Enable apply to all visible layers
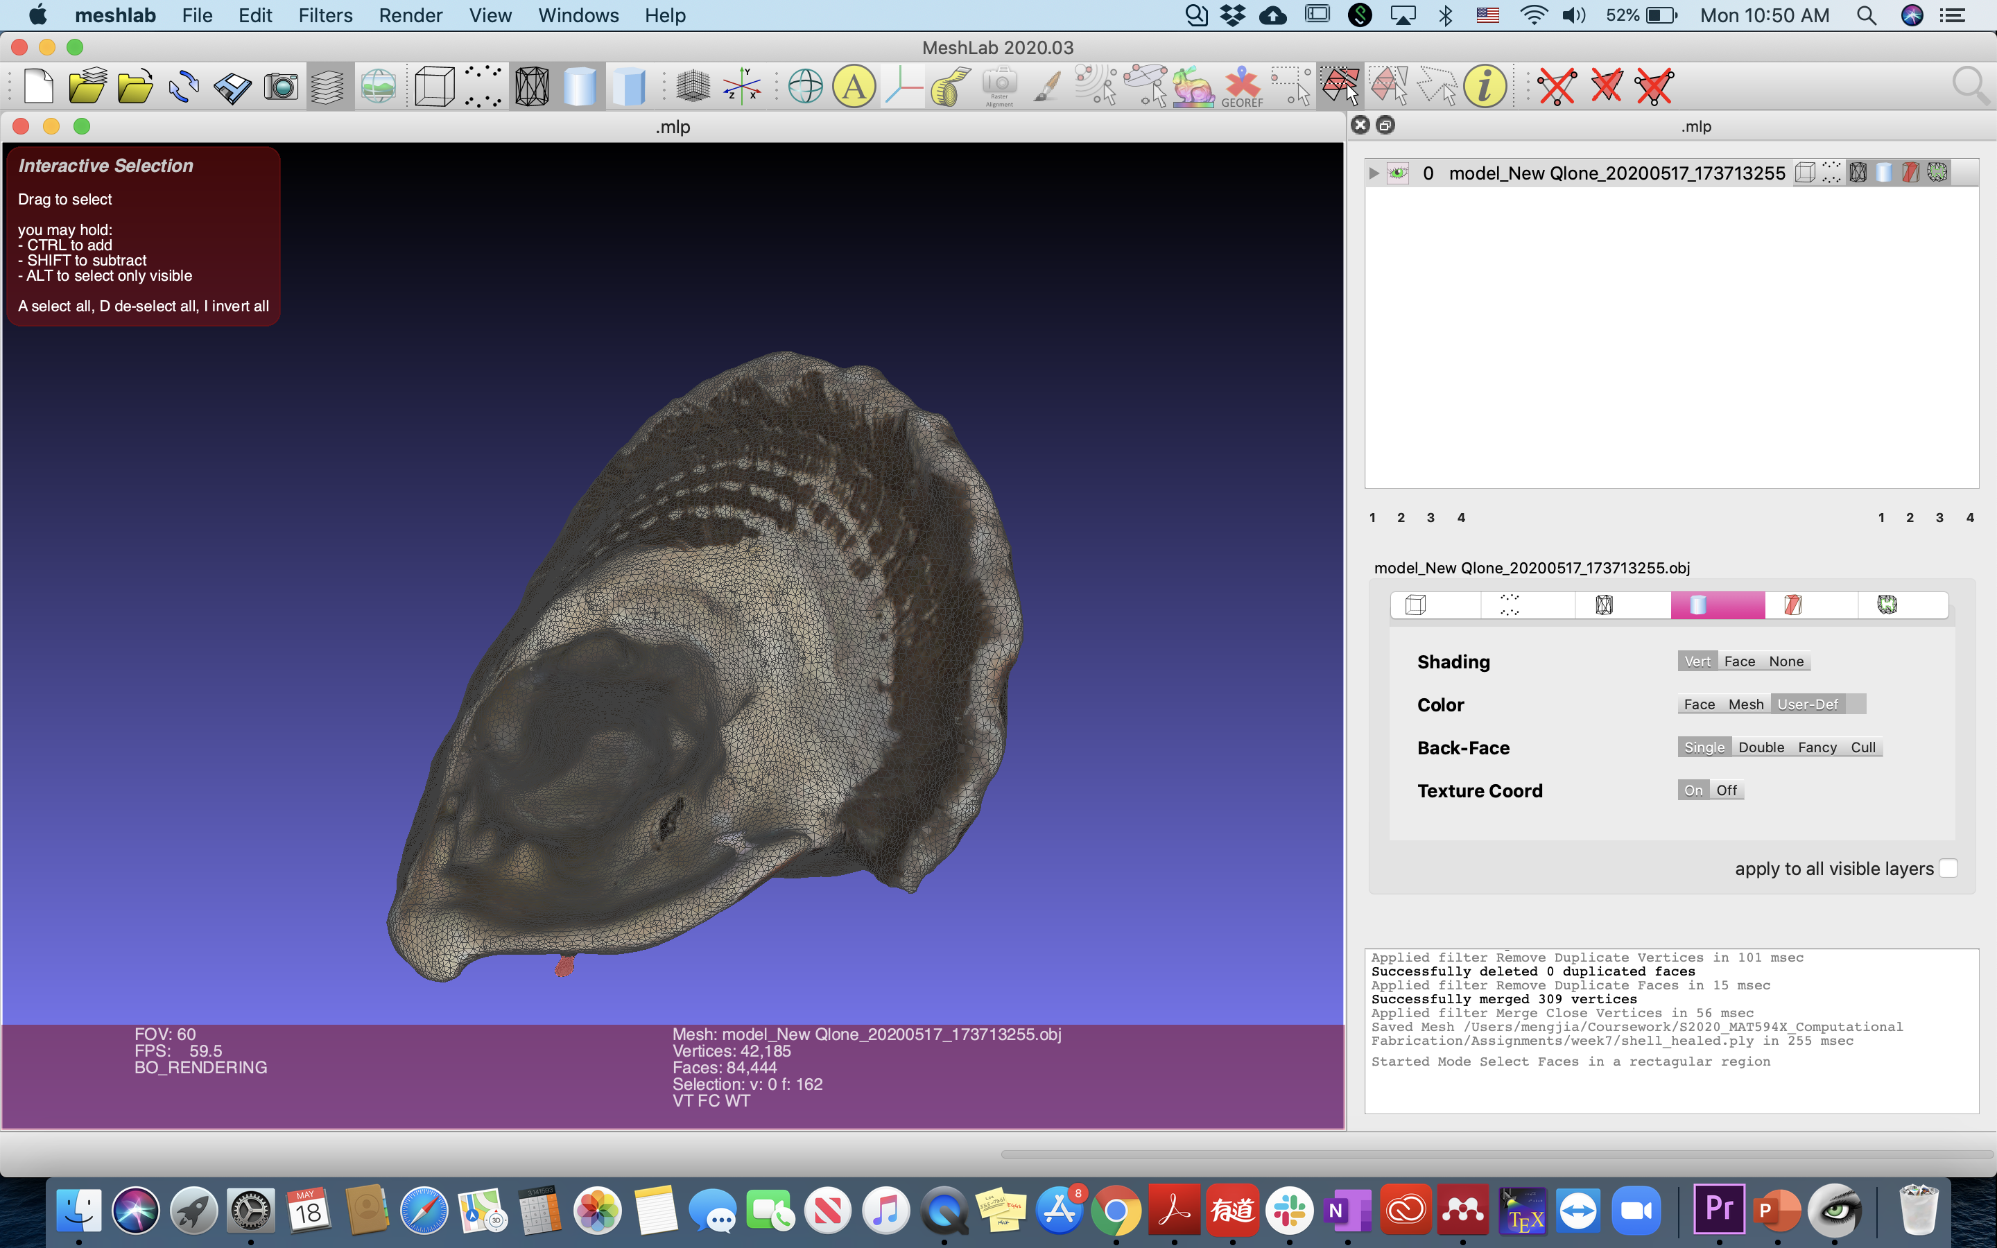Screen dimensions: 1997x1248 1948,868
